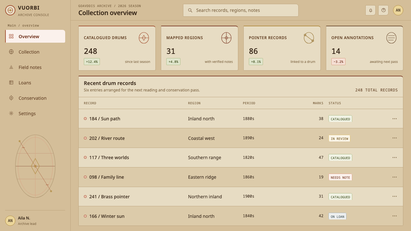The image size is (411, 231).
Task: Open Settings in sidebar
Action: pyautogui.click(x=35, y=113)
